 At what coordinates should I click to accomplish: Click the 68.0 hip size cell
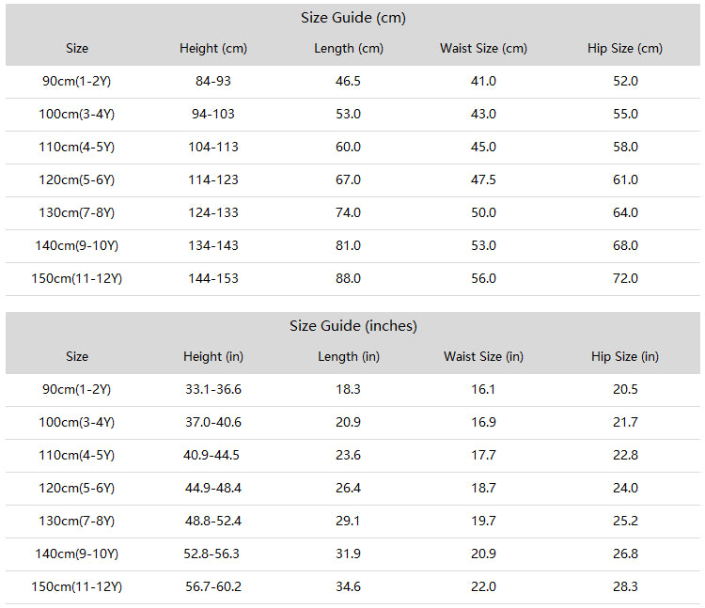[625, 245]
